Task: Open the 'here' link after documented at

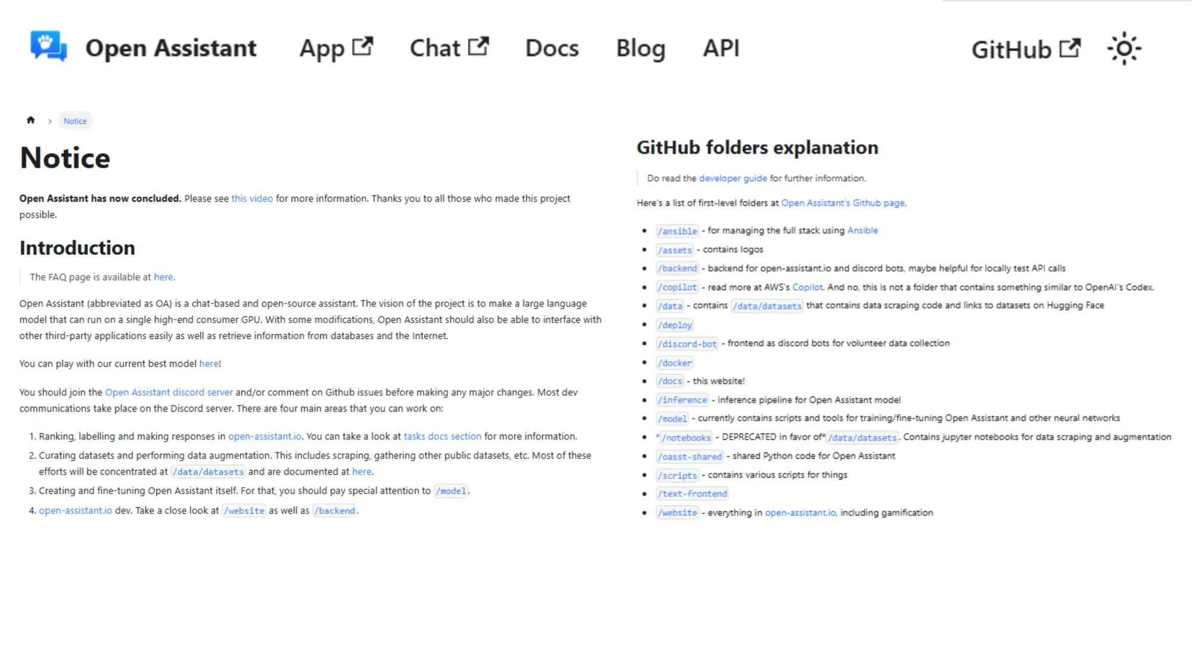Action: [362, 471]
